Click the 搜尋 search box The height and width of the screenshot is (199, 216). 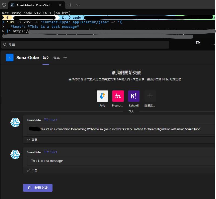85,45
